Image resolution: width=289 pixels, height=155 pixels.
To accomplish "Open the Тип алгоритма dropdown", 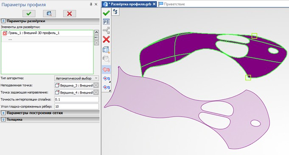I will pos(76,78).
